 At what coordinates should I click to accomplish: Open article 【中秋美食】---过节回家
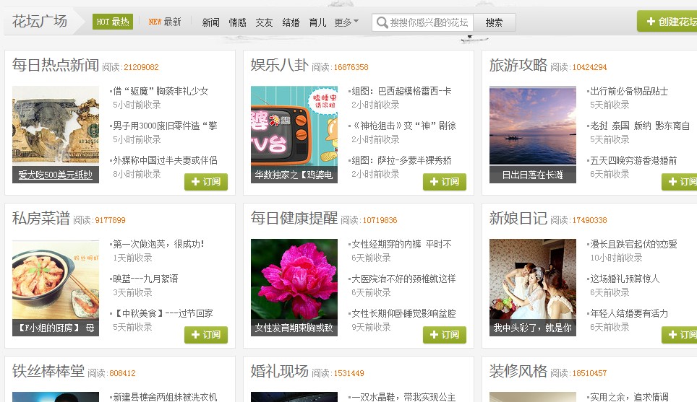pyautogui.click(x=163, y=313)
